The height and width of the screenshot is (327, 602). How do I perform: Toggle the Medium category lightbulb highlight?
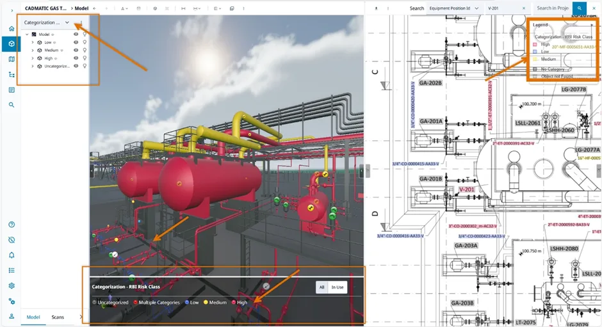(x=85, y=50)
